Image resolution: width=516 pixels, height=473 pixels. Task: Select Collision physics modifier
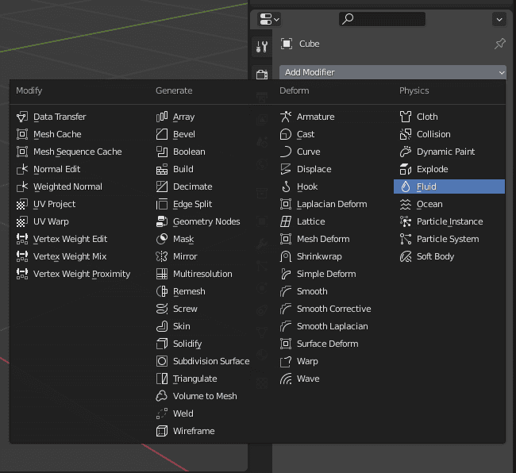pos(426,134)
